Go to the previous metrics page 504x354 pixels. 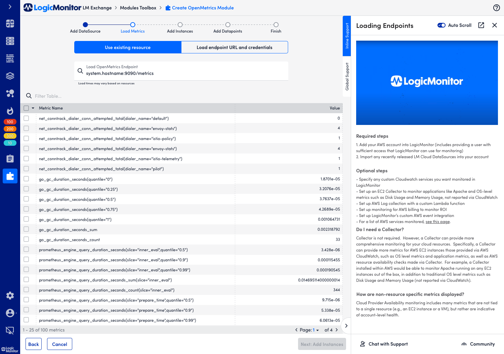[x=296, y=330]
